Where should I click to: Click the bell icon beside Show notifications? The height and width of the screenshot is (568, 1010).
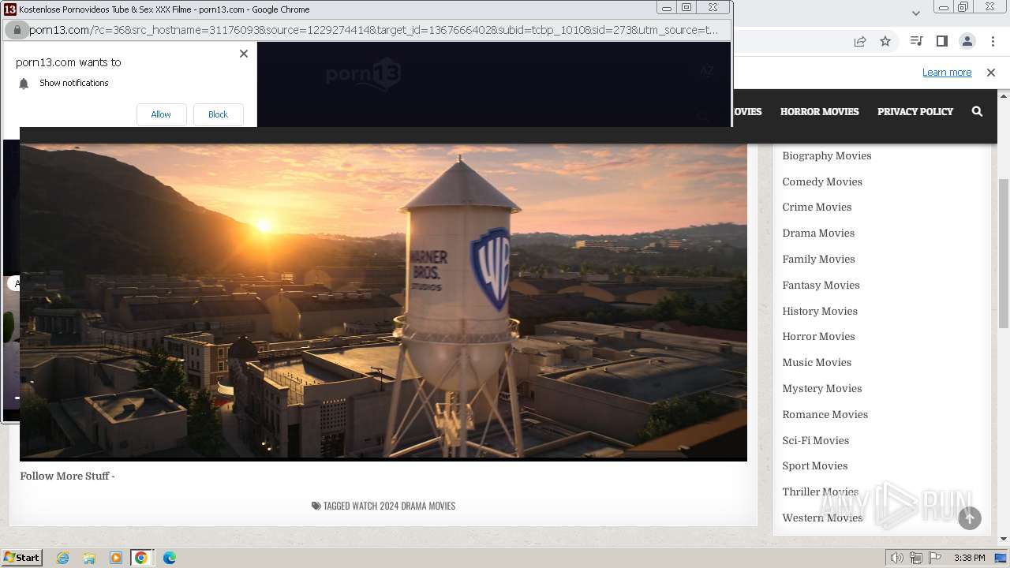[x=24, y=84]
